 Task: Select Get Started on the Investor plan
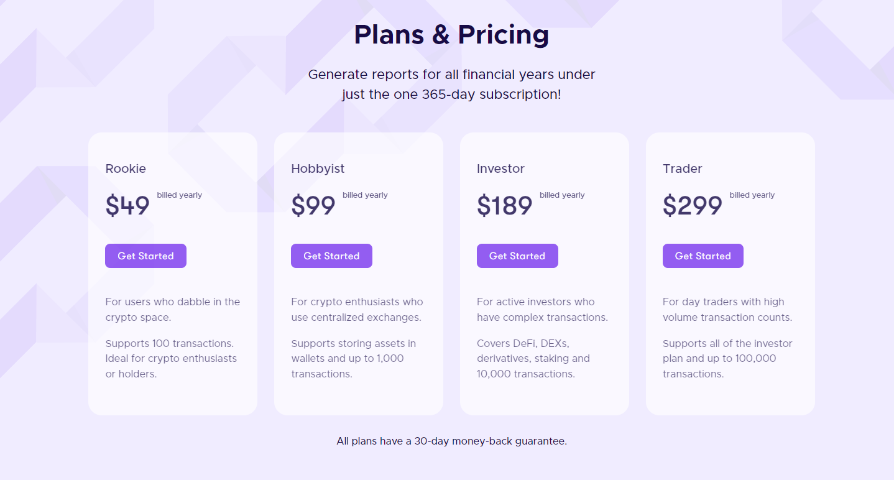(x=517, y=256)
